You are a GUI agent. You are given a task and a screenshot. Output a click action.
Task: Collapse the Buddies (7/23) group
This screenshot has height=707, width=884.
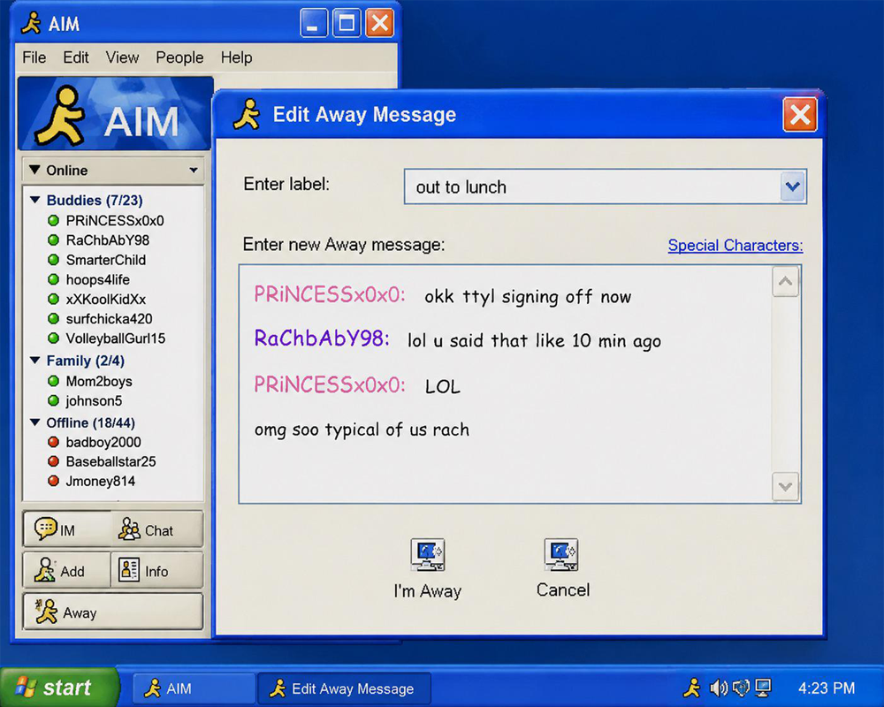tap(35, 200)
